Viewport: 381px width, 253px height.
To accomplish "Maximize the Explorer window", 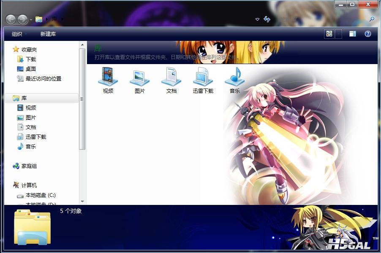I will tap(352, 4).
